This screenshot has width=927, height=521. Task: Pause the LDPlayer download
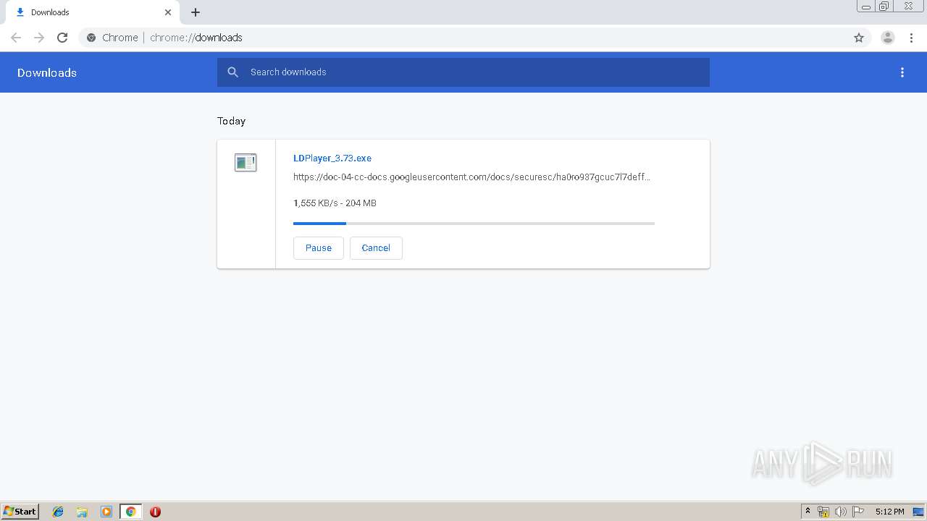click(x=319, y=248)
